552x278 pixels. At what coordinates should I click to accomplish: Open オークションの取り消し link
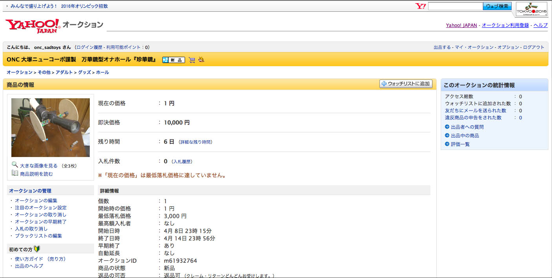click(41, 215)
